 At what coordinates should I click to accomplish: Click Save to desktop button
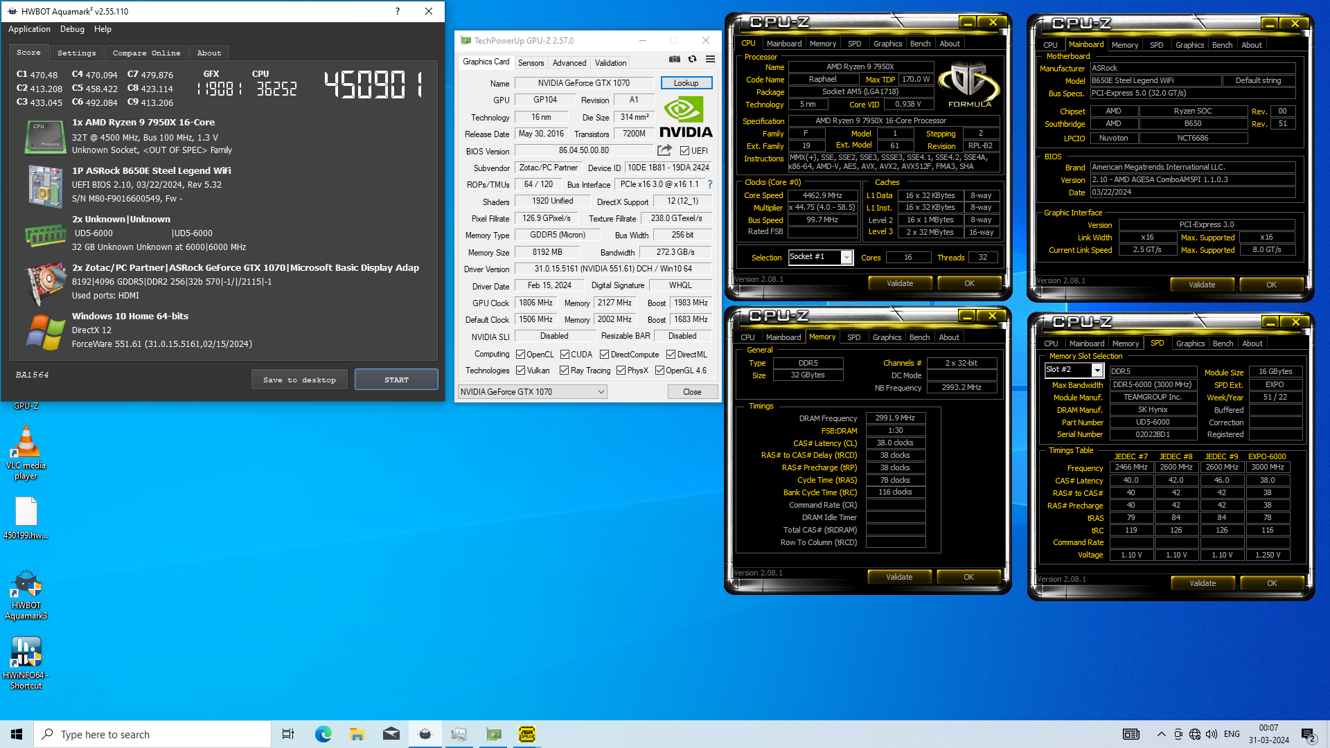[x=299, y=380]
